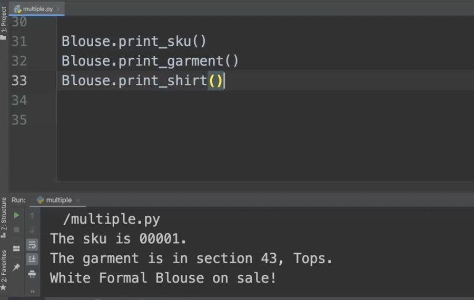
Task: Show the Favorites tool window
Action: [x=4, y=269]
